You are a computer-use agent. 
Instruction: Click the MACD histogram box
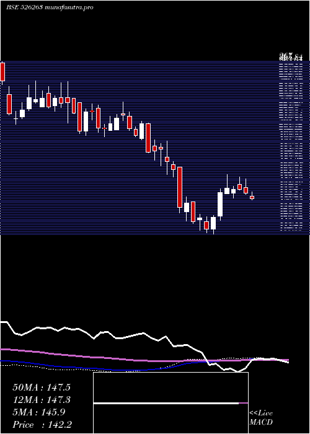pos(170,403)
